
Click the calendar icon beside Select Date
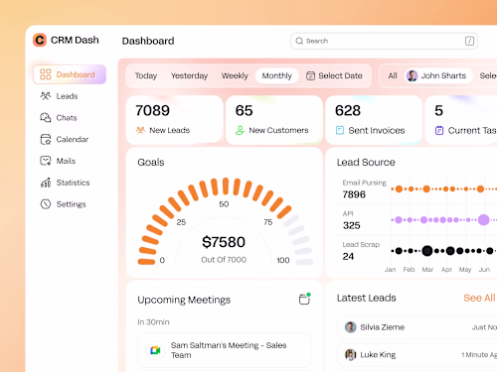click(x=310, y=75)
